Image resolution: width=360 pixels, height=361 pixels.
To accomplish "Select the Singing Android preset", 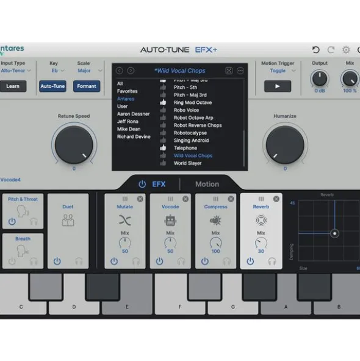I will (192, 140).
